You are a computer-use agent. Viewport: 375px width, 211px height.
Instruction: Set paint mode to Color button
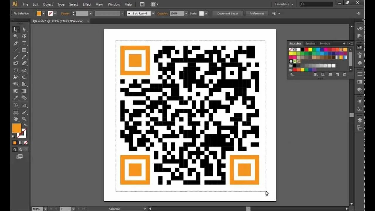(x=15, y=143)
